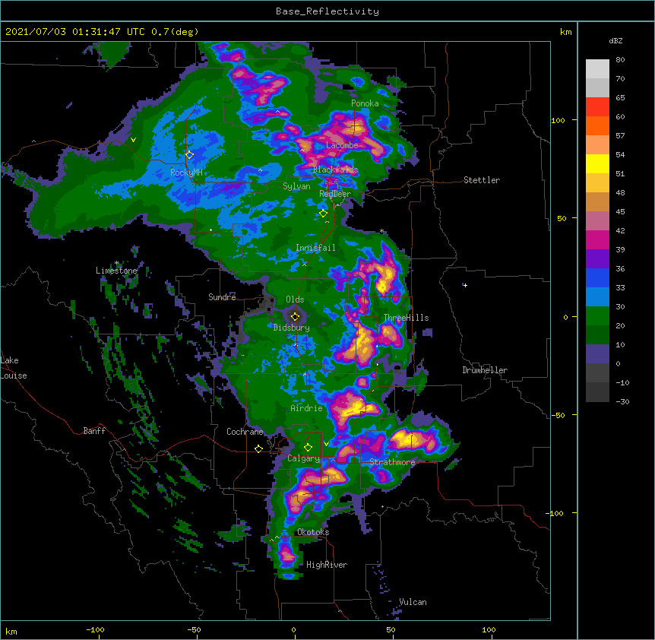The image size is (655, 640).
Task: Click the bright yellow 51-54 dBZ legend swatch
Action: (x=597, y=163)
